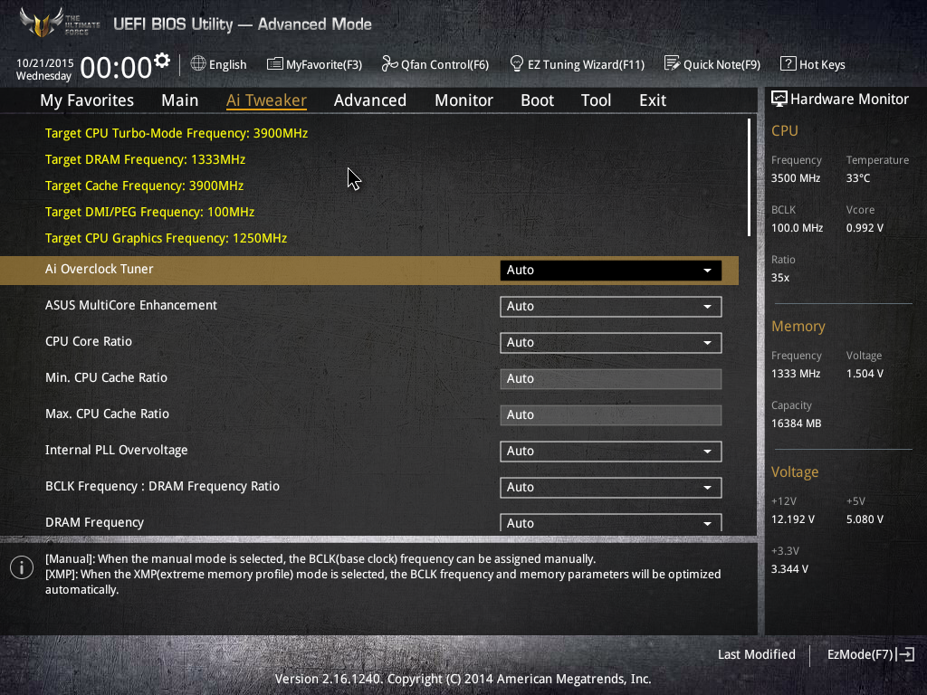Switch to the Main tab

click(180, 100)
